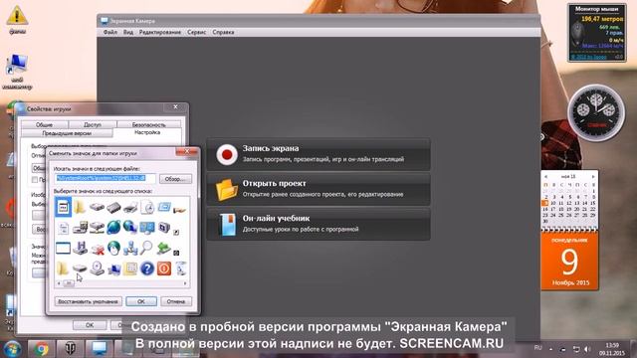Click the analog clock gadget
637x358 pixels.
[x=596, y=112]
